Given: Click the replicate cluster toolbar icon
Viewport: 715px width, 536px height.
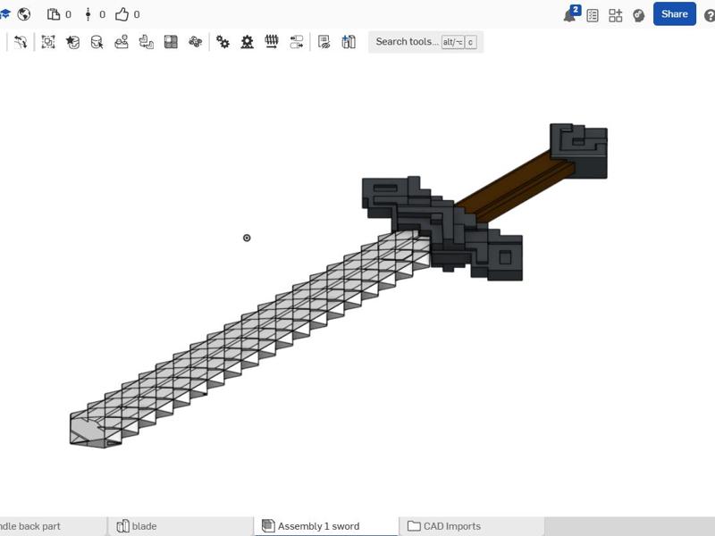Looking at the screenshot, I should pos(195,42).
